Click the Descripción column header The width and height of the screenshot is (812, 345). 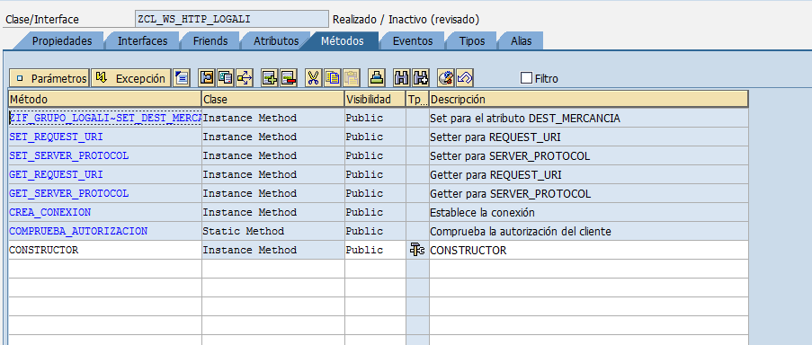(x=588, y=99)
